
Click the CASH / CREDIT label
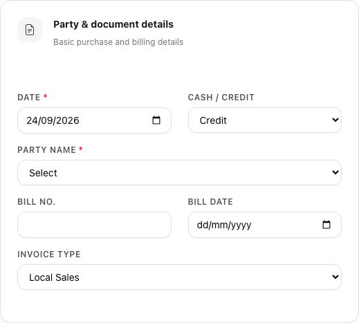[x=221, y=98]
